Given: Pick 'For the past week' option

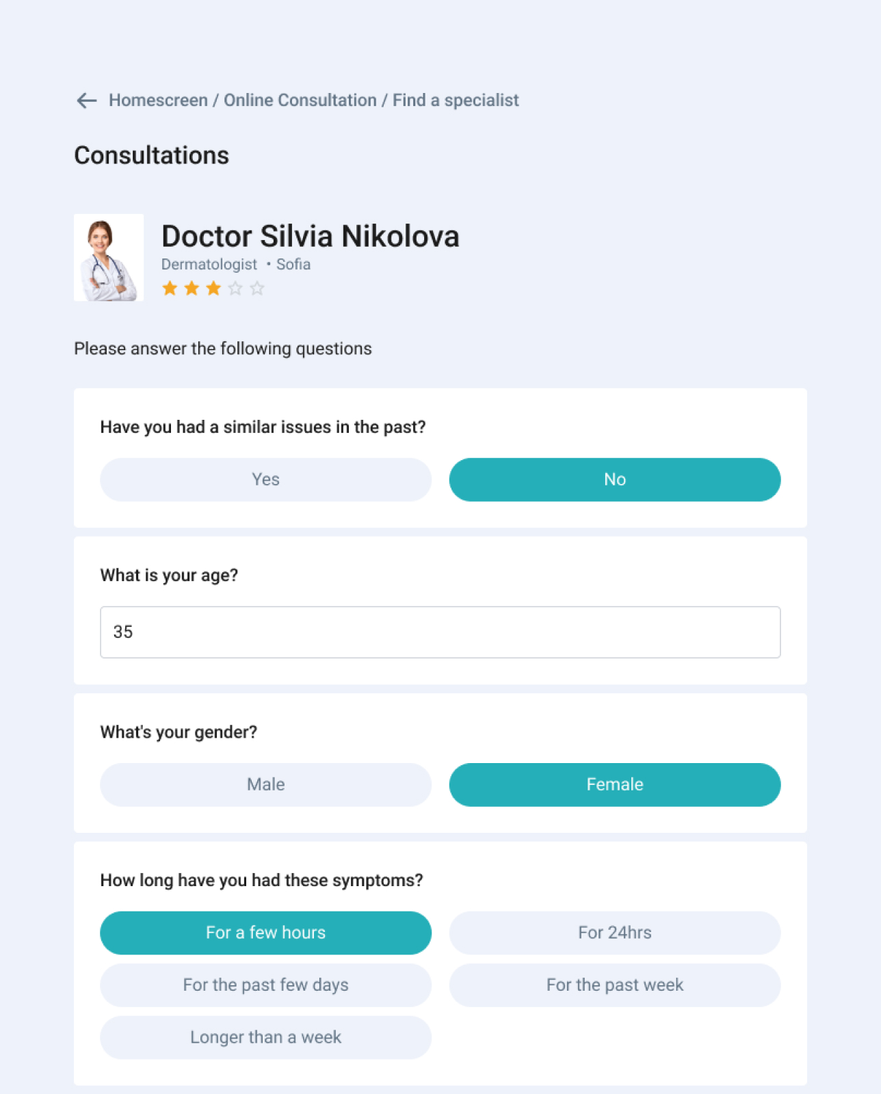Looking at the screenshot, I should (614, 985).
